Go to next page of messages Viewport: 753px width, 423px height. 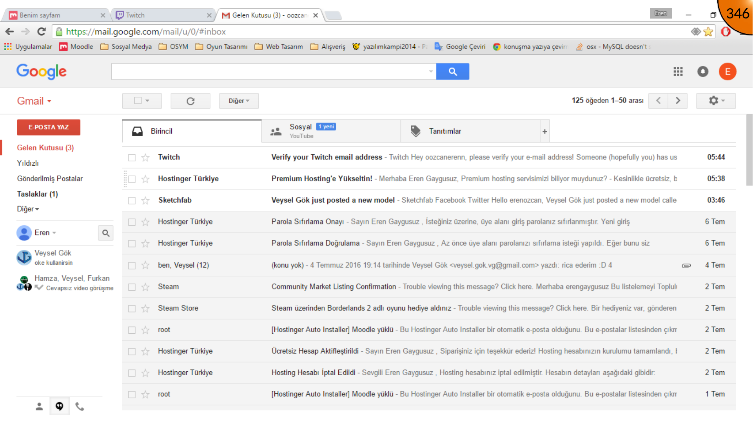[x=678, y=101]
